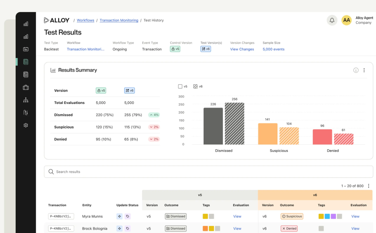This screenshot has height=233, width=376.
Task: Click the orange v5 tag swatch for Brock Bolognia
Action: pos(205,228)
